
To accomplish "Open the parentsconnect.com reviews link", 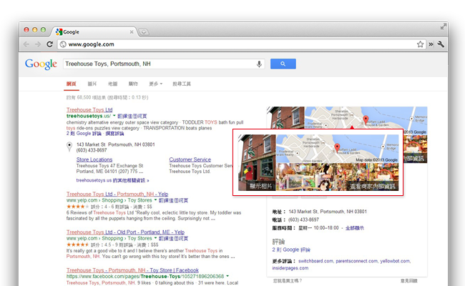I will [357, 261].
